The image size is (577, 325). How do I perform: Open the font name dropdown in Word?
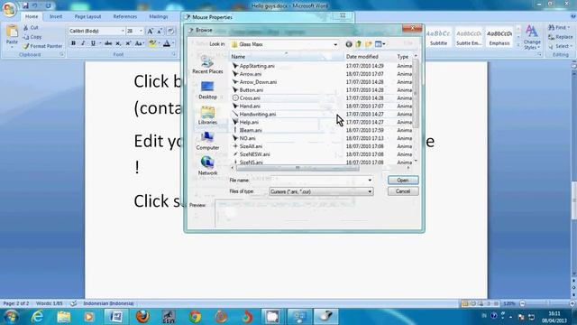pyautogui.click(x=123, y=32)
